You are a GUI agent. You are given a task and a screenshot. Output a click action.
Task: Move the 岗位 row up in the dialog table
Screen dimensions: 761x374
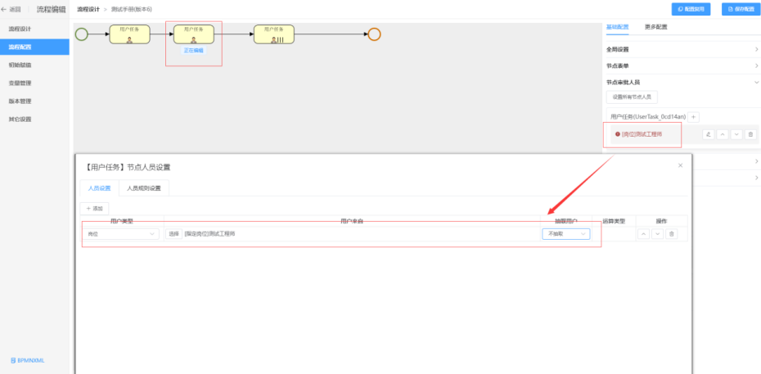pyautogui.click(x=643, y=234)
